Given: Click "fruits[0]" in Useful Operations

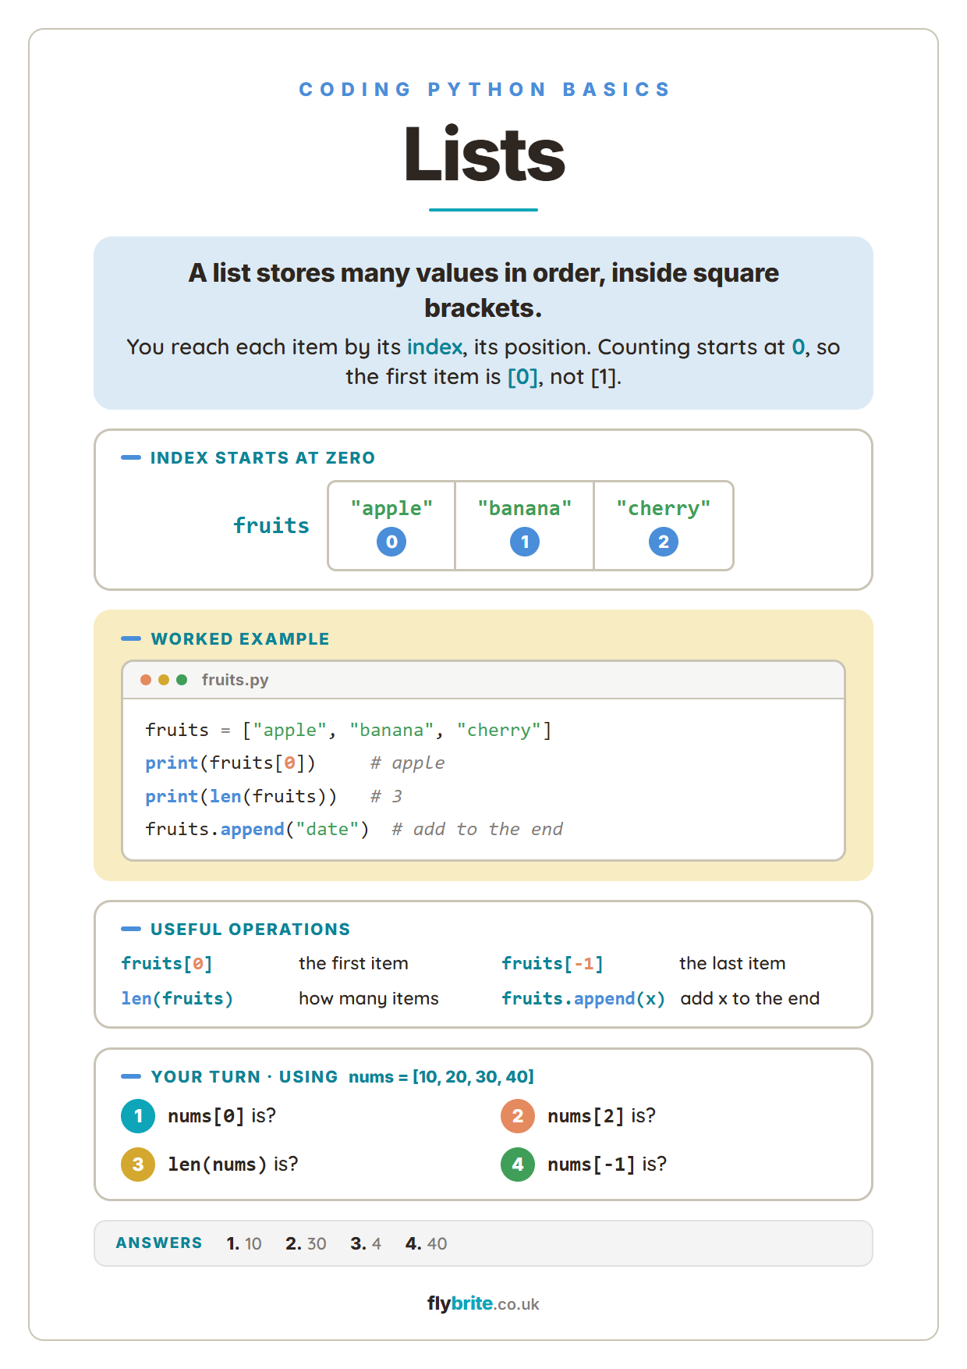Looking at the screenshot, I should point(167,964).
